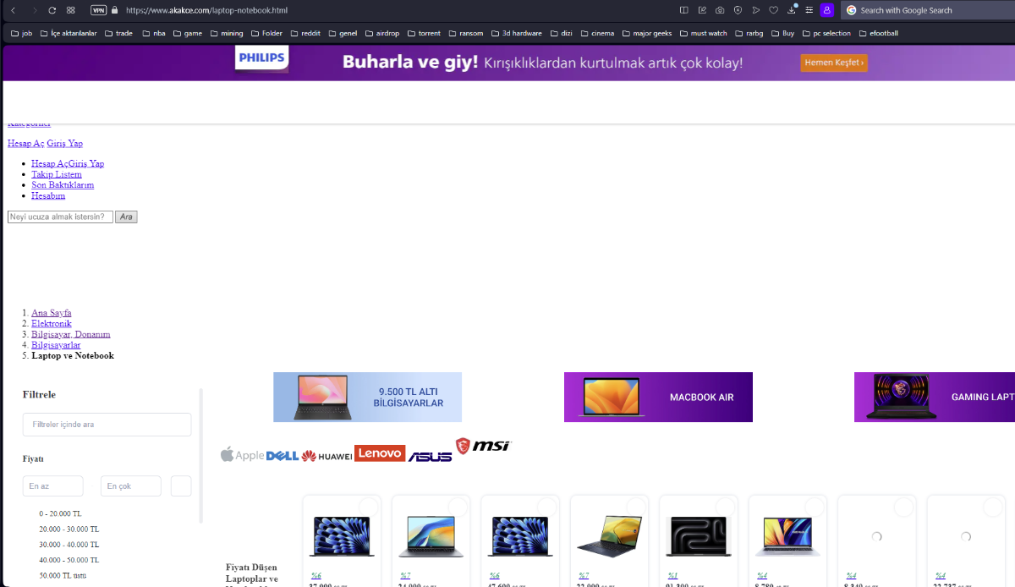Click the Google logo in search box
The width and height of the screenshot is (1015, 587).
853,10
